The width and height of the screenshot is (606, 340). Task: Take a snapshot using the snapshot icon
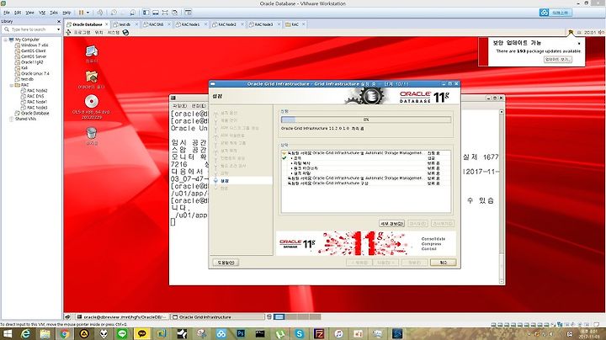[114, 13]
